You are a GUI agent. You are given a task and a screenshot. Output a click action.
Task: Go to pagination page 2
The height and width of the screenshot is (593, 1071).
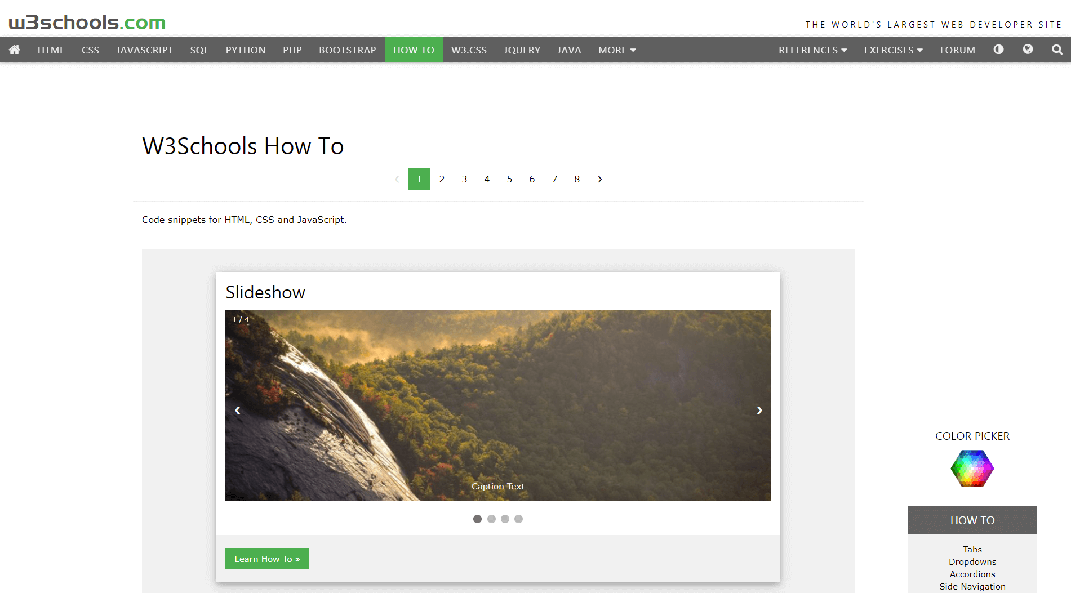click(x=442, y=179)
